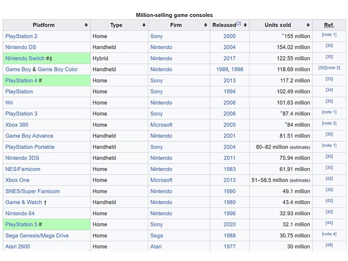Select the 122.55 million units cell
This screenshot has height=261, width=348.
pyautogui.click(x=281, y=58)
